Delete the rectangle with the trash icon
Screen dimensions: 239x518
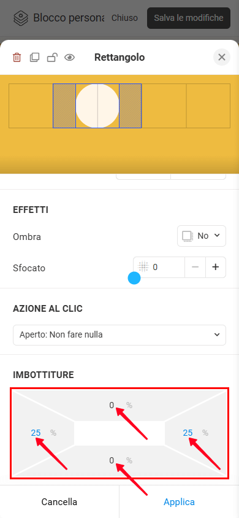pyautogui.click(x=17, y=58)
